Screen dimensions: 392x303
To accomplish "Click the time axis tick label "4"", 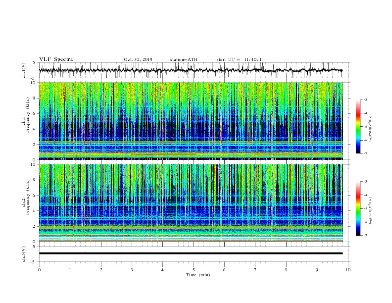I will [162, 270].
